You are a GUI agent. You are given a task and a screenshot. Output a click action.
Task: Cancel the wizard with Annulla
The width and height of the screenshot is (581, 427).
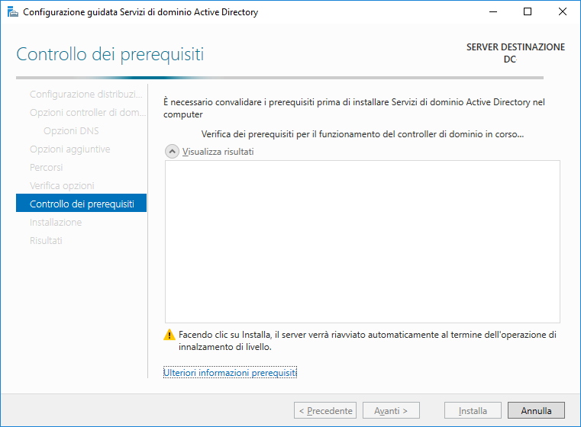pos(536,410)
